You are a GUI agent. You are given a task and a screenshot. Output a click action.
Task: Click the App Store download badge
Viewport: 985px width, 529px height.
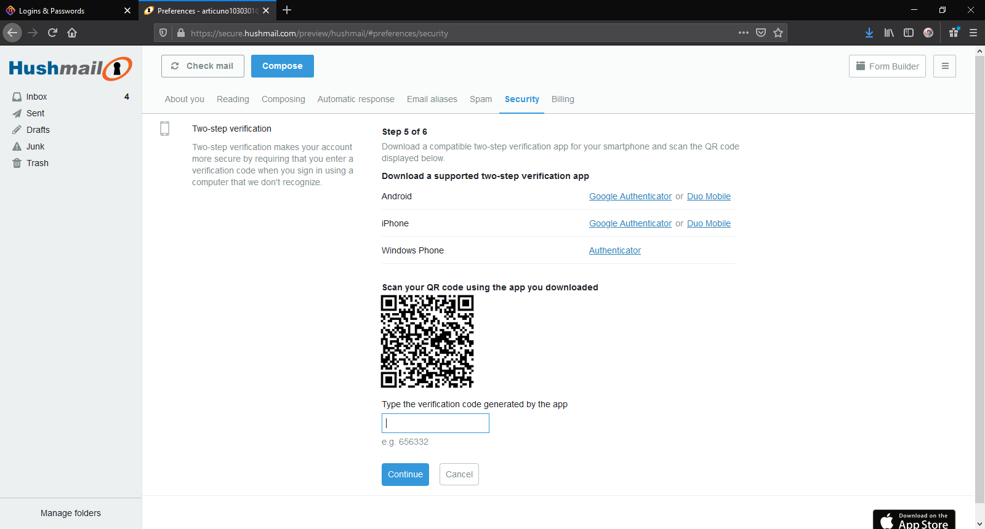point(914,520)
